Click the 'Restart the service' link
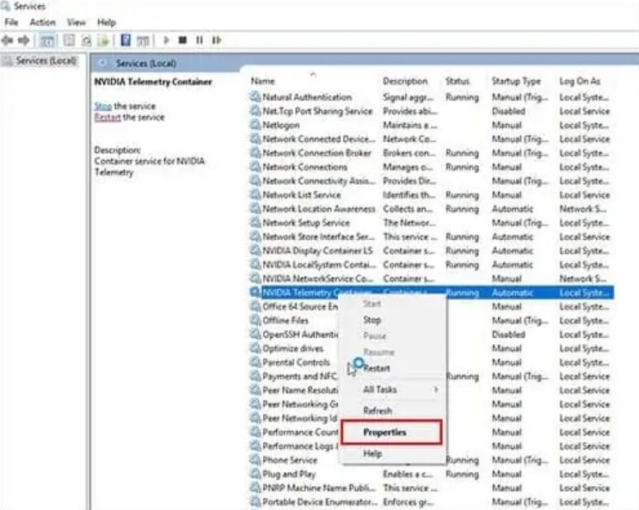This screenshot has width=639, height=510. point(107,117)
